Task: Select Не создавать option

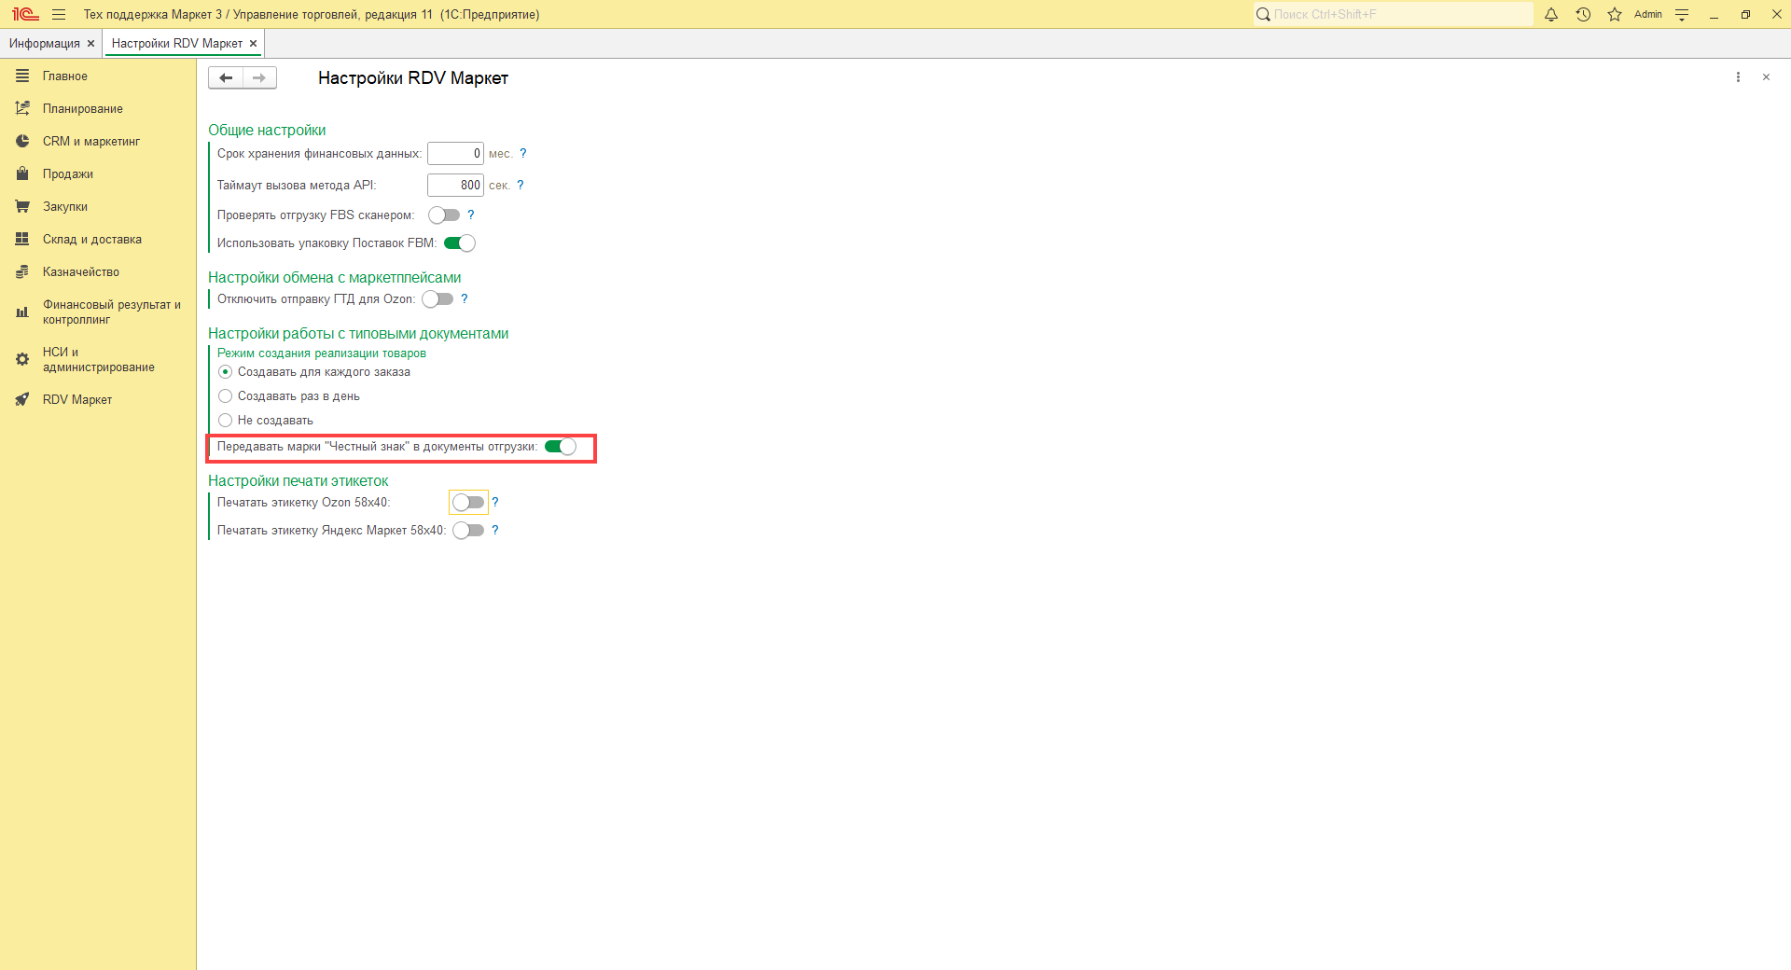Action: click(266, 420)
